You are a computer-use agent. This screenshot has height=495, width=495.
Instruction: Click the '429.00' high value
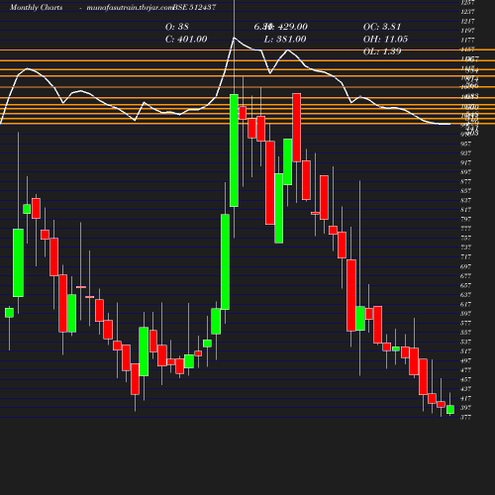click(x=293, y=27)
